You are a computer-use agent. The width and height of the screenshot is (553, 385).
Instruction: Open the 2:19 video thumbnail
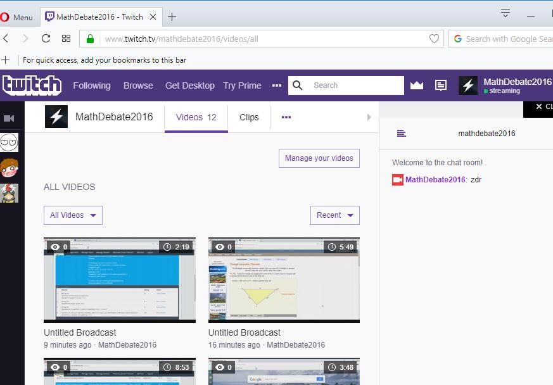click(120, 281)
